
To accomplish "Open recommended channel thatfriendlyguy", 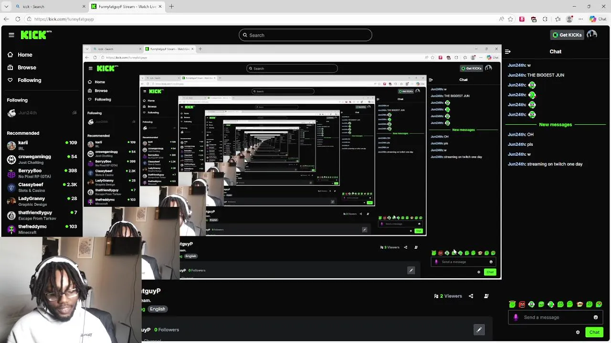I will click(x=42, y=215).
